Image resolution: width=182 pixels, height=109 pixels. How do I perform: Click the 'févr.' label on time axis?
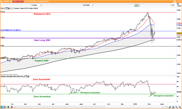click(150, 104)
